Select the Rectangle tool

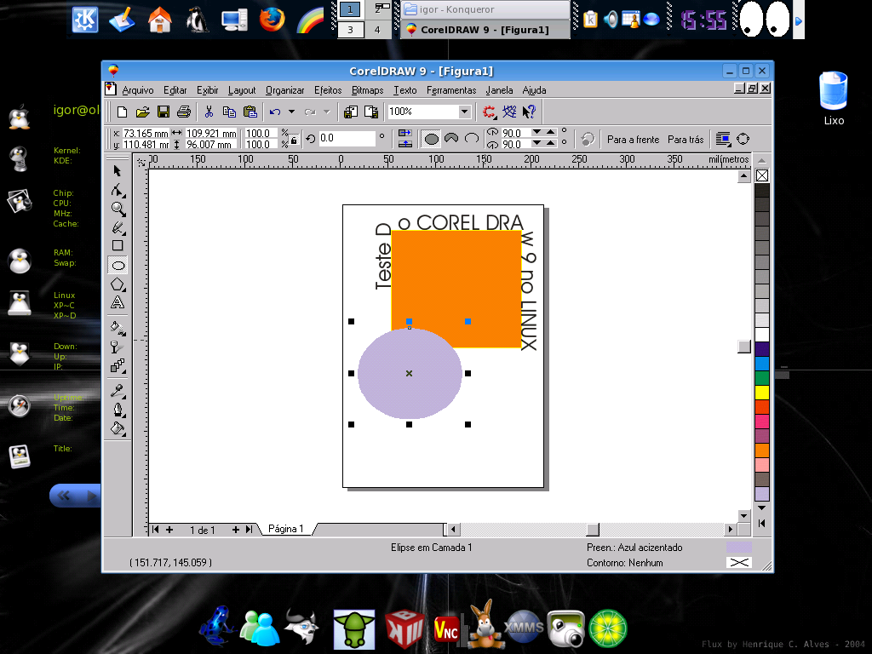click(118, 245)
